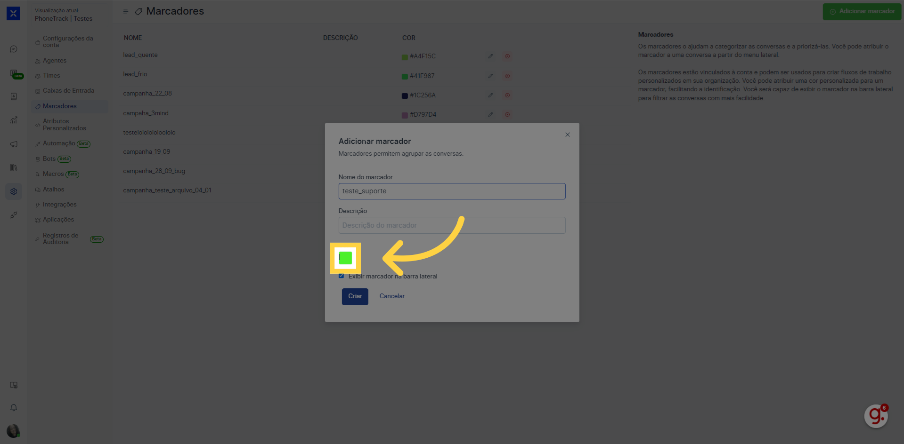Click the #D797D4 color value

tap(423, 114)
